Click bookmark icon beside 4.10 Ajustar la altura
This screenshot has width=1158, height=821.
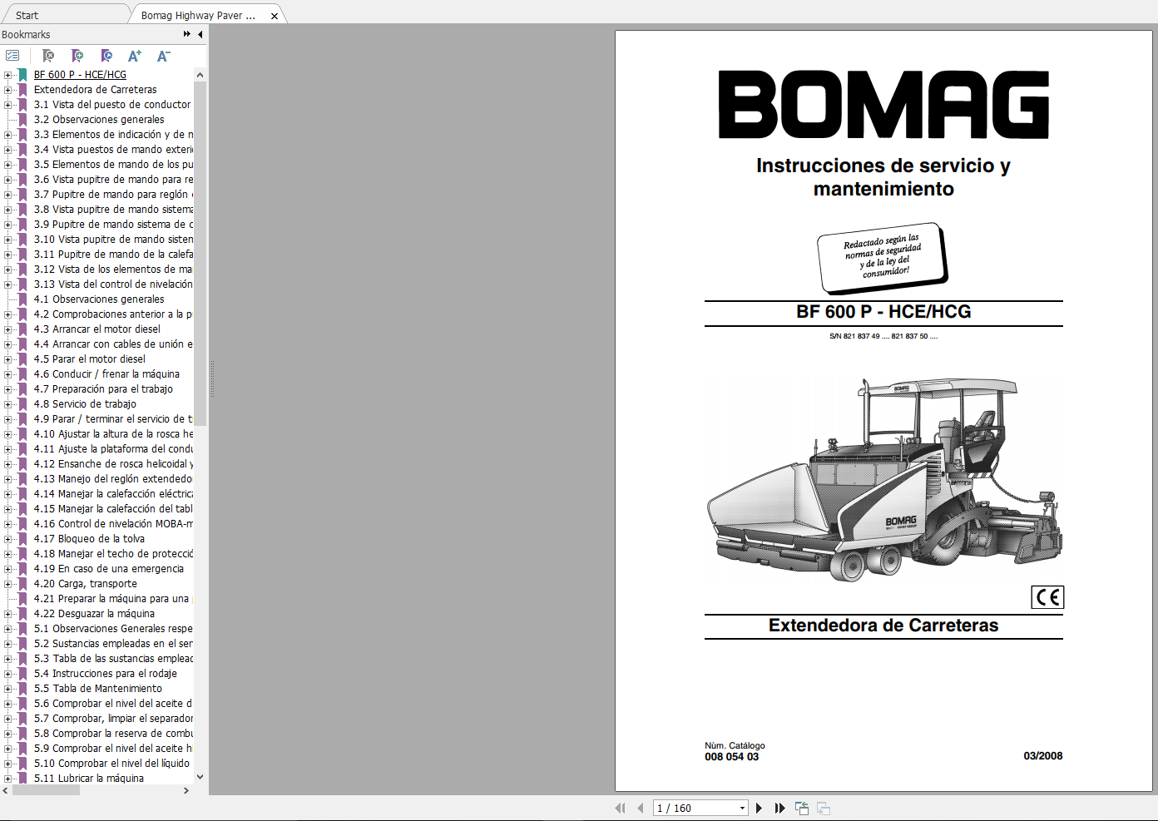pyautogui.click(x=22, y=434)
